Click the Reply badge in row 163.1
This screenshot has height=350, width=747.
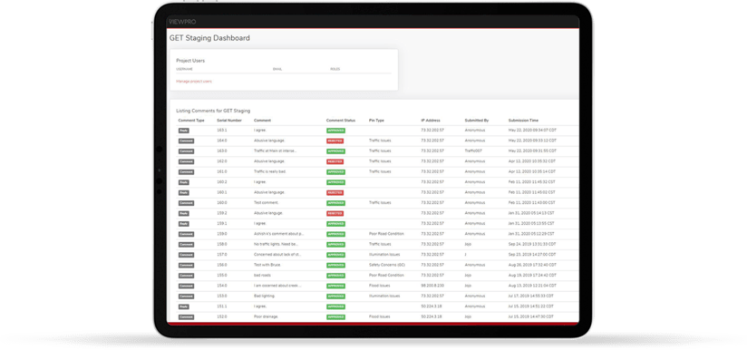183,131
